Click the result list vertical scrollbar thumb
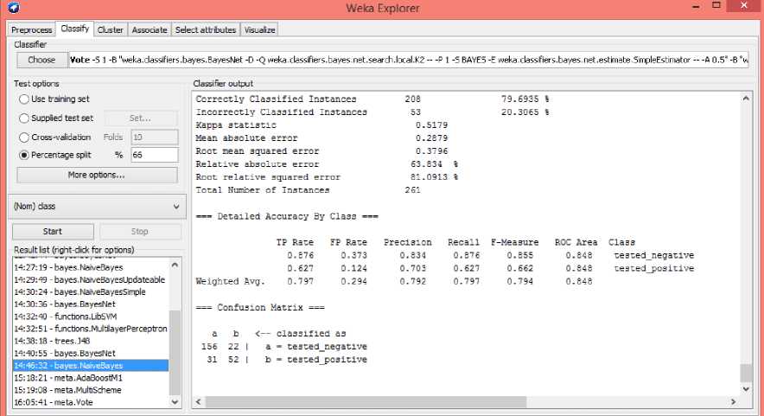764x416 pixels. (175, 352)
